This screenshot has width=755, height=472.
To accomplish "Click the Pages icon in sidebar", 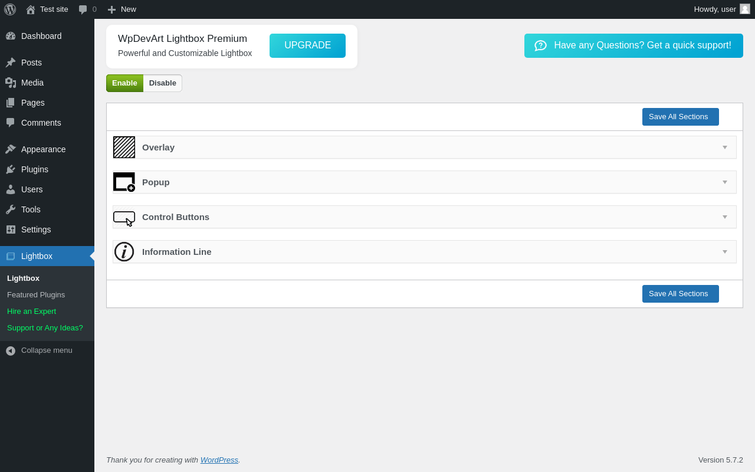I will (x=11, y=103).
